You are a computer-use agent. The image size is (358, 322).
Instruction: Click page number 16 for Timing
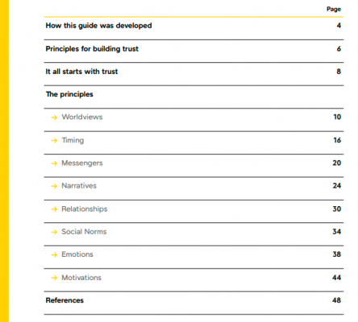[337, 140]
